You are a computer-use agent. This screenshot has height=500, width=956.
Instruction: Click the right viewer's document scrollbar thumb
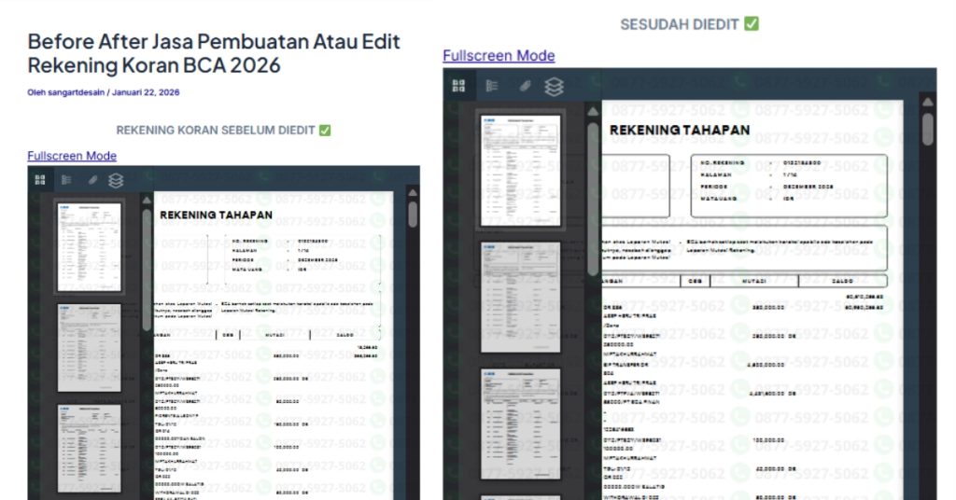[x=927, y=128]
